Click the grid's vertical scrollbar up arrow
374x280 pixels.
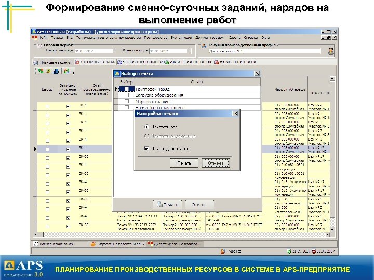pyautogui.click(x=332, y=79)
